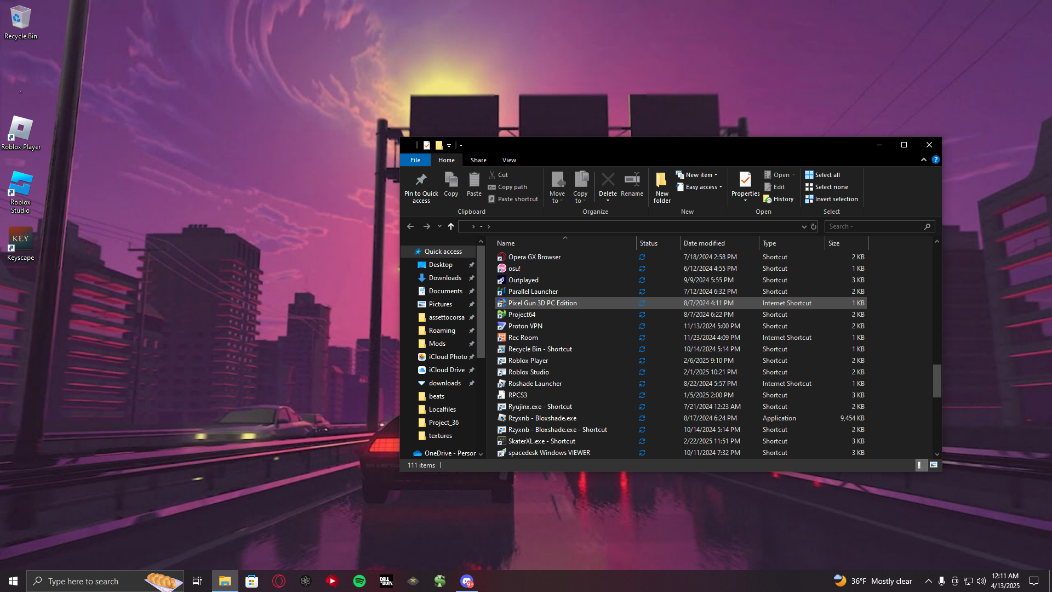Open the File tab
The width and height of the screenshot is (1052, 592).
(x=415, y=160)
